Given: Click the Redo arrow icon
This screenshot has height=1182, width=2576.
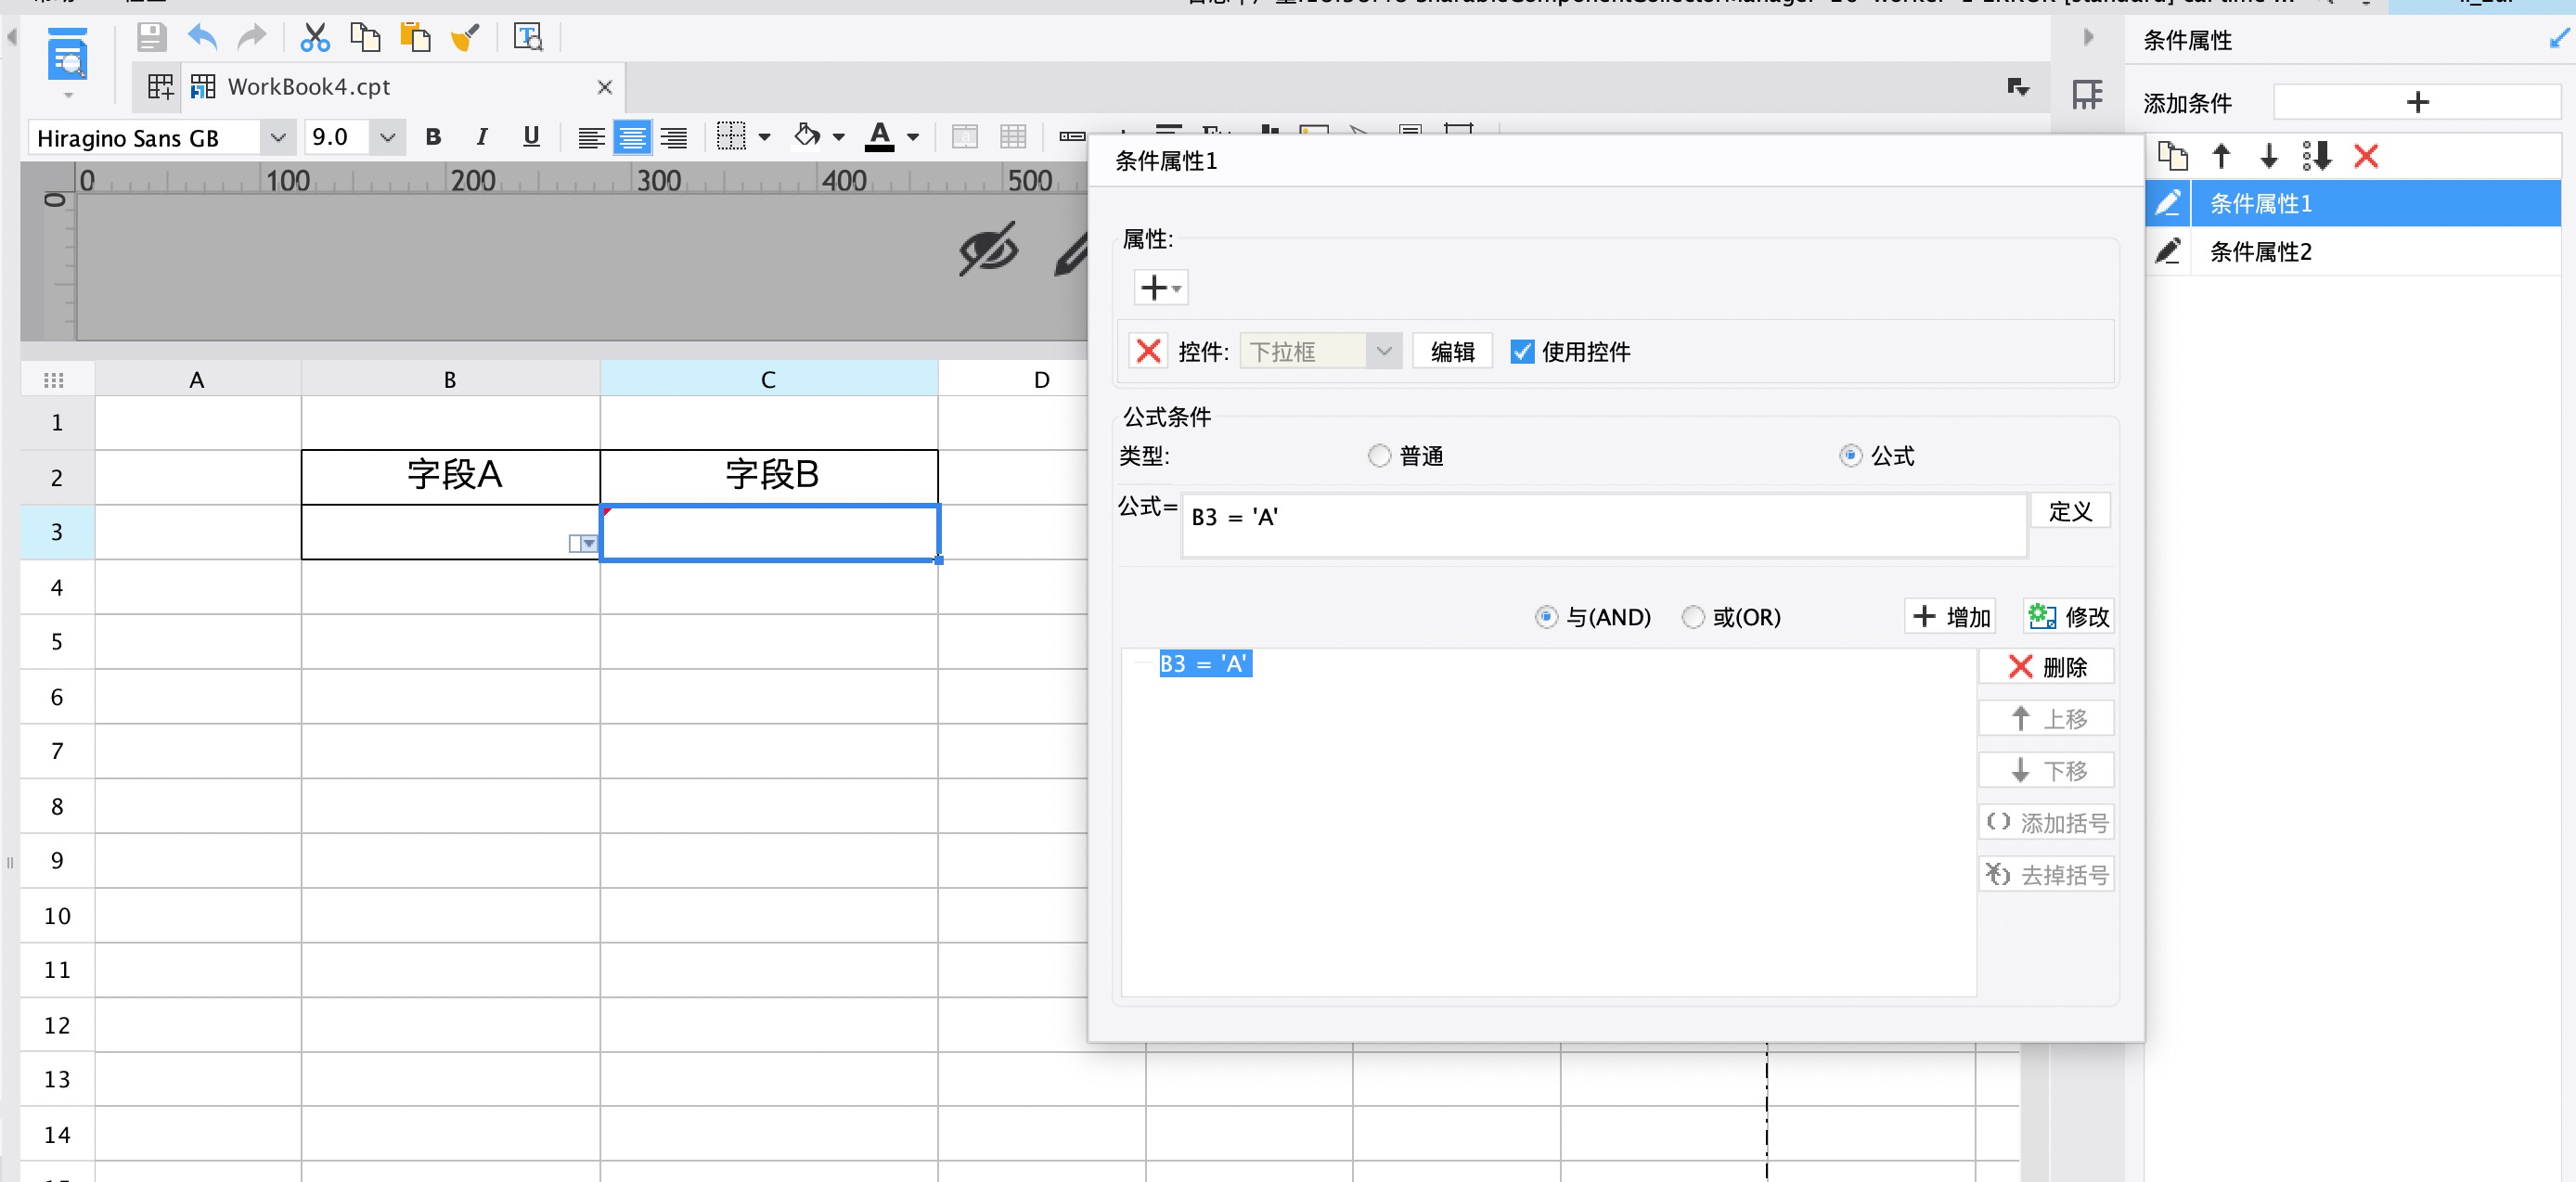Looking at the screenshot, I should [x=252, y=38].
